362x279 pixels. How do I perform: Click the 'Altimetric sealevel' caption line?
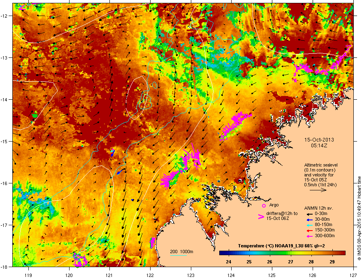point(321,165)
